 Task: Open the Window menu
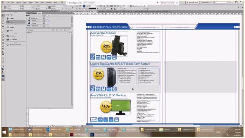pyautogui.click(x=49, y=3)
